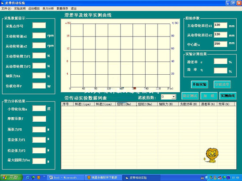Click the 开始实验 button
The width and height of the screenshot is (242, 181).
(x=199, y=84)
